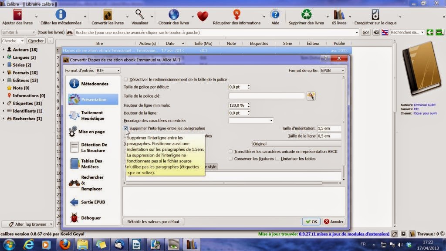This screenshot has width=446, height=251.
Task: Enable Conserver les ligatures checkbox
Action: pos(230,159)
